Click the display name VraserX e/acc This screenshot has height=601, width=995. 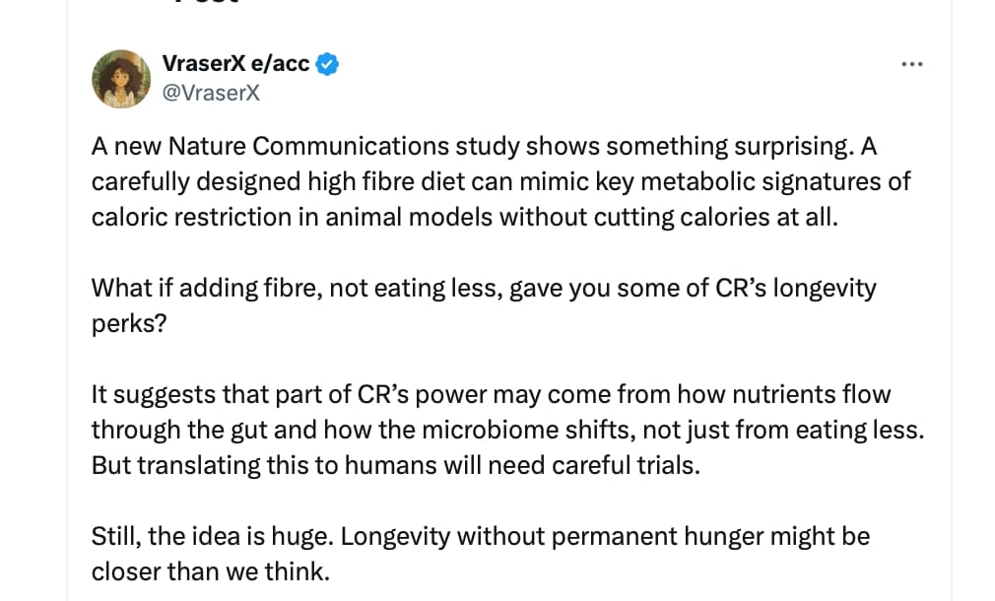pyautogui.click(x=235, y=65)
